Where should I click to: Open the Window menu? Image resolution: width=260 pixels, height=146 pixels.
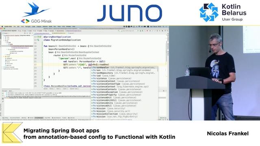[x=69, y=26]
